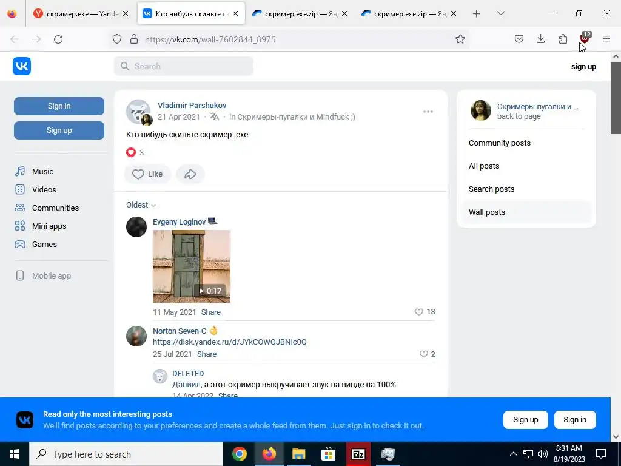Open Evgeny Loginov's avatar
Screen dimensions: 621x466
click(x=136, y=227)
